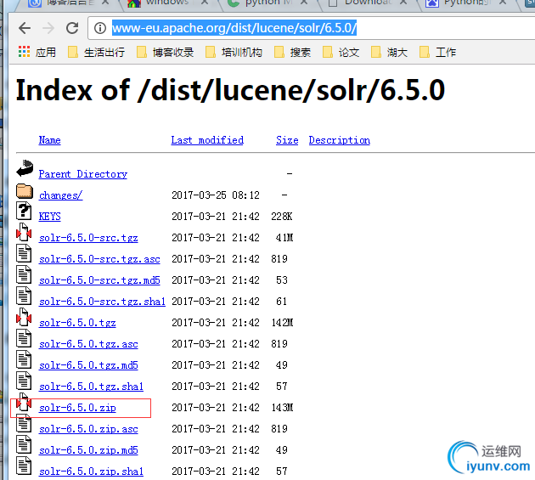The height and width of the screenshot is (480, 535).
Task: Open solr-6.5.0.zip.asc link
Action: click(x=88, y=429)
